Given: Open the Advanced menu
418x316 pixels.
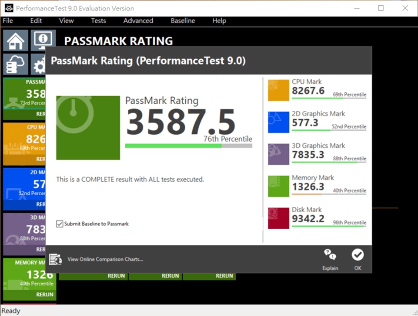Looking at the screenshot, I should (x=138, y=20).
